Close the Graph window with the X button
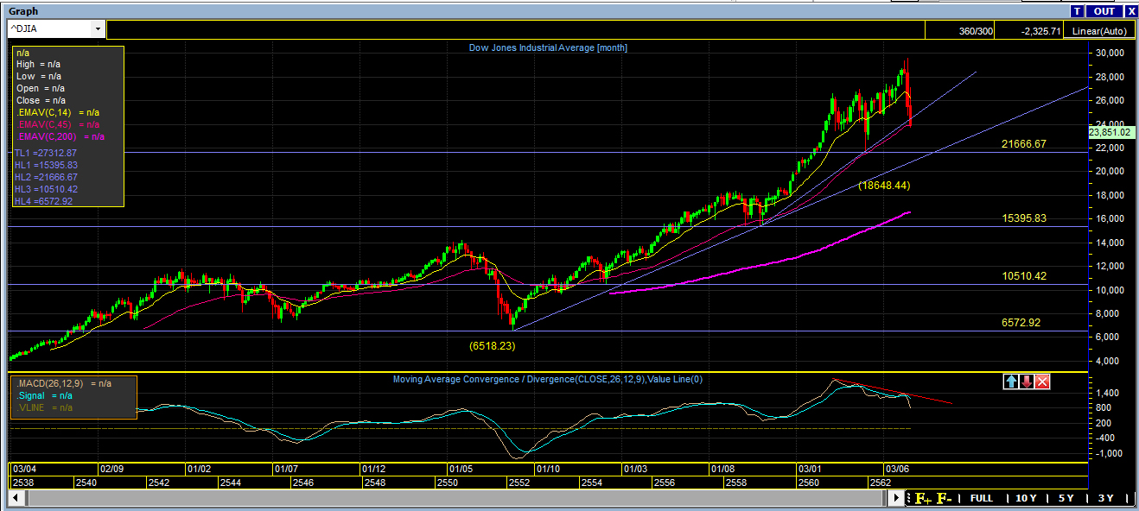The height and width of the screenshot is (511, 1139). (x=1131, y=11)
